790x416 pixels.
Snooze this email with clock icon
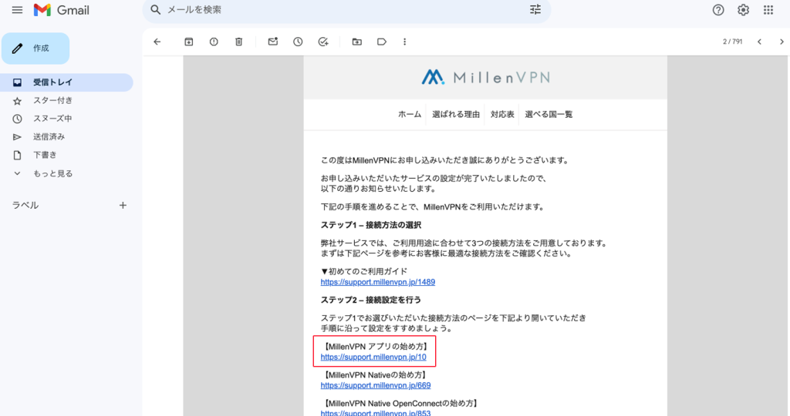298,42
